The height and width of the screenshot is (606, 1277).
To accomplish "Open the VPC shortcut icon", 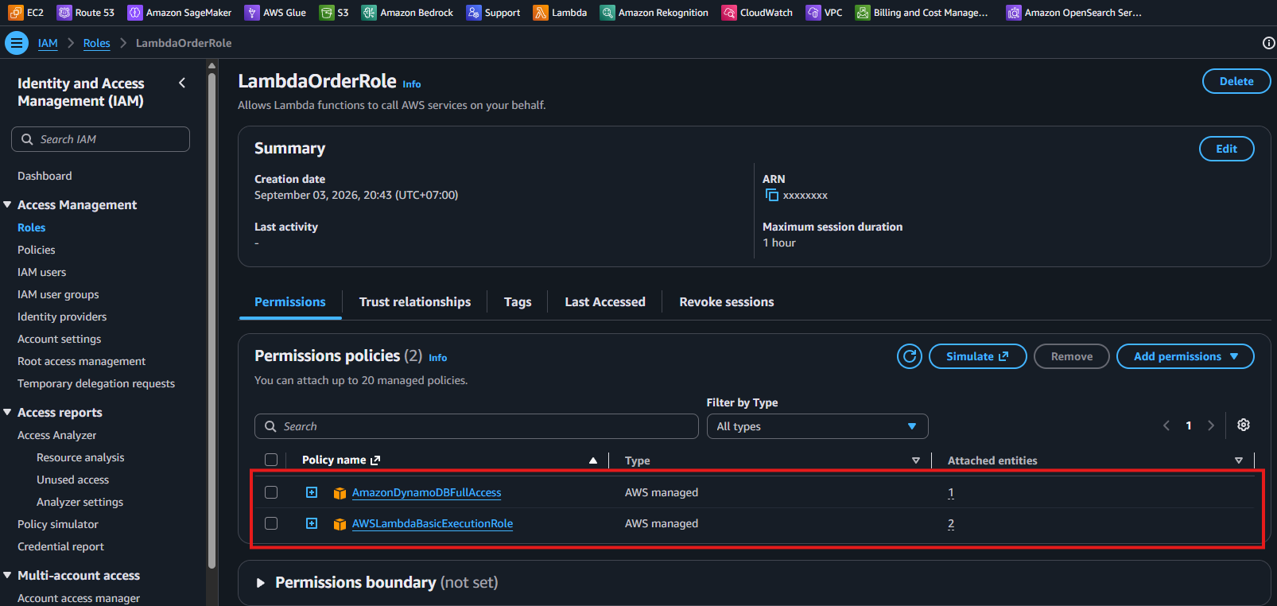I will click(x=813, y=13).
